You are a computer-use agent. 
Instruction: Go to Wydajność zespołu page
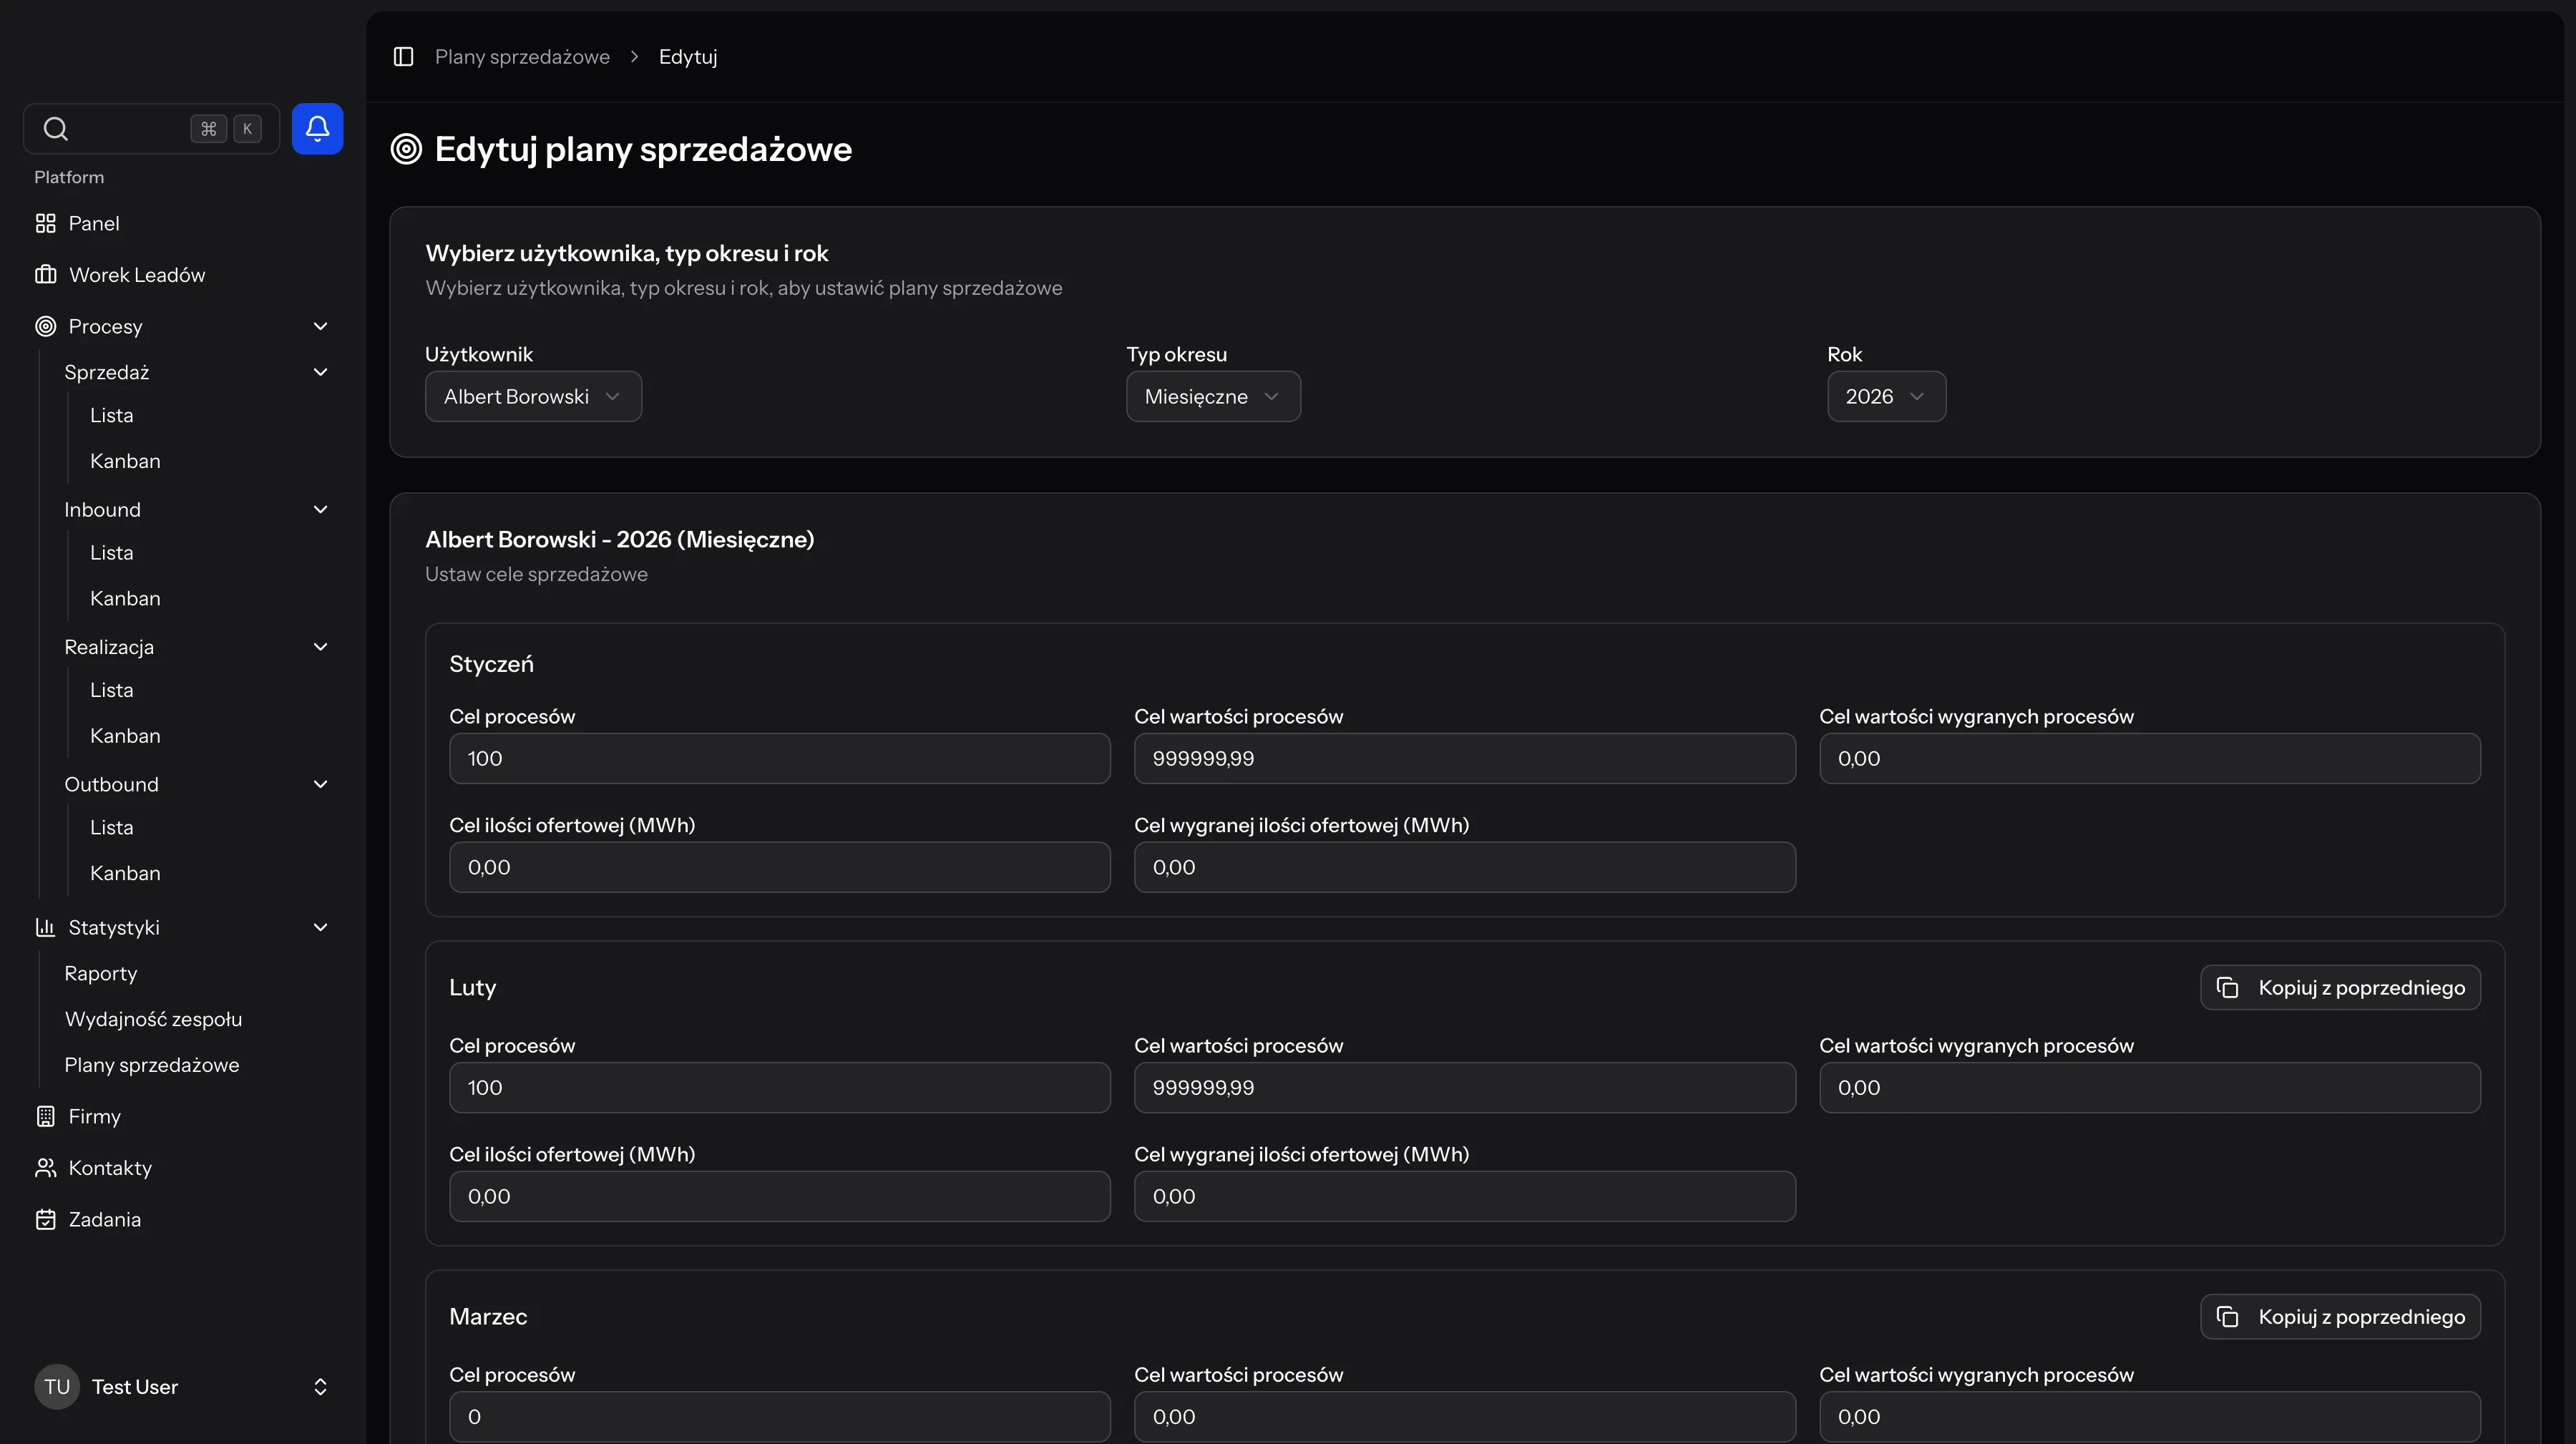[153, 1019]
